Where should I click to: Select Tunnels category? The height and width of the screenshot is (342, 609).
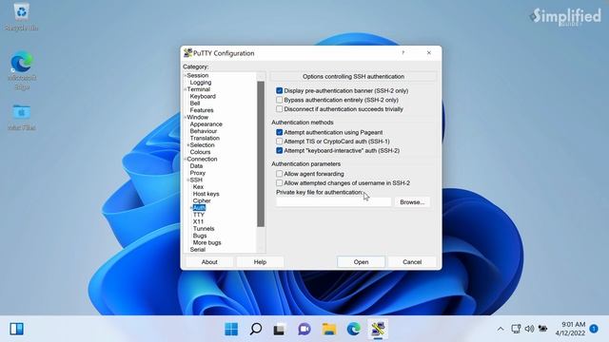204,229
